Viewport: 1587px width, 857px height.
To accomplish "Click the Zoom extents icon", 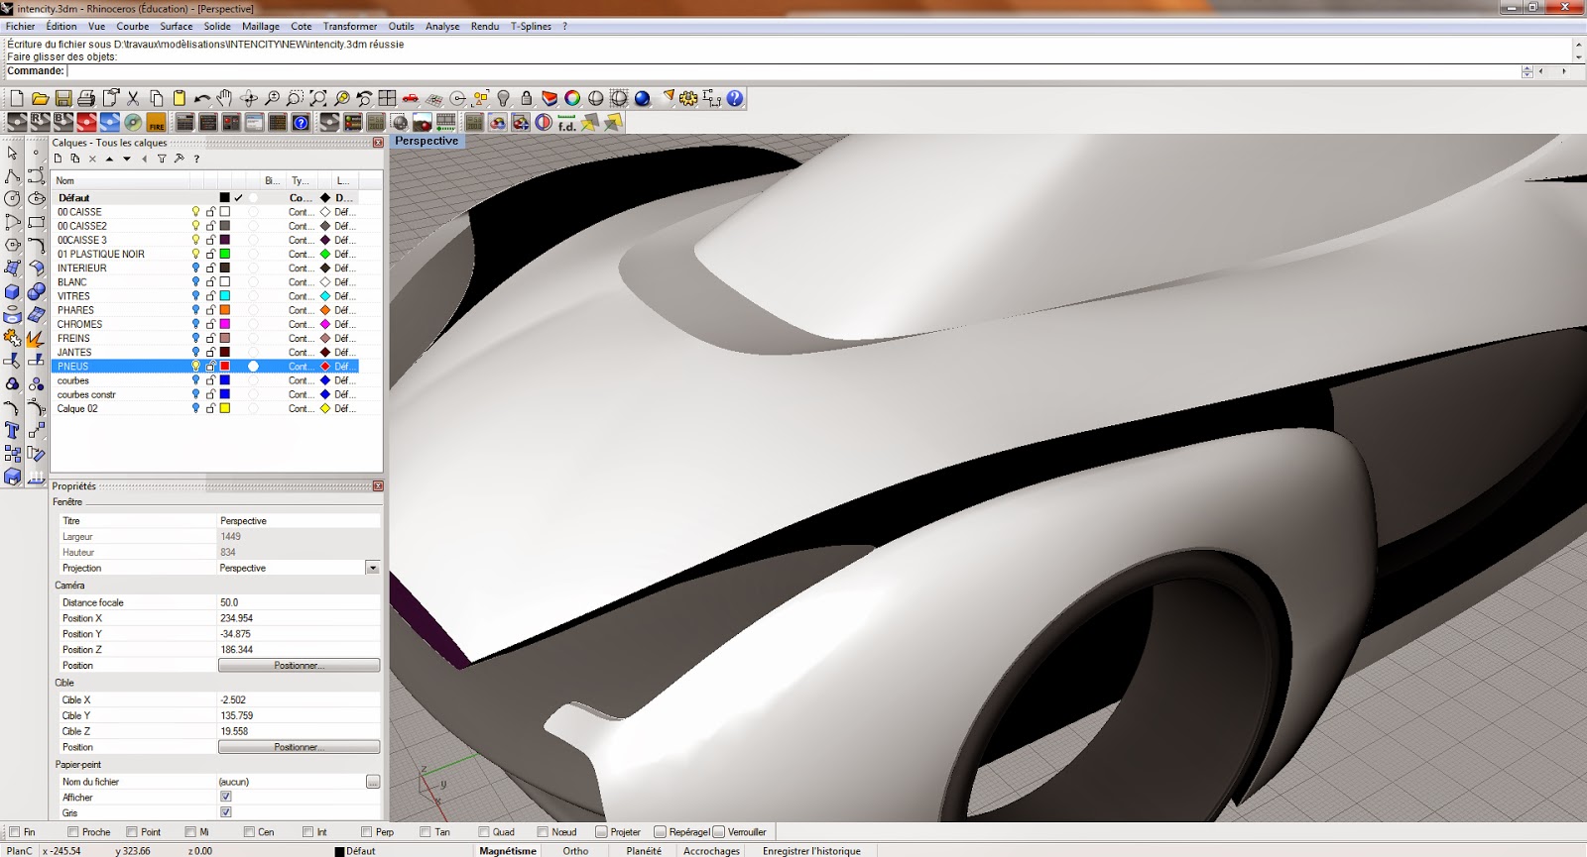I will click(x=318, y=98).
